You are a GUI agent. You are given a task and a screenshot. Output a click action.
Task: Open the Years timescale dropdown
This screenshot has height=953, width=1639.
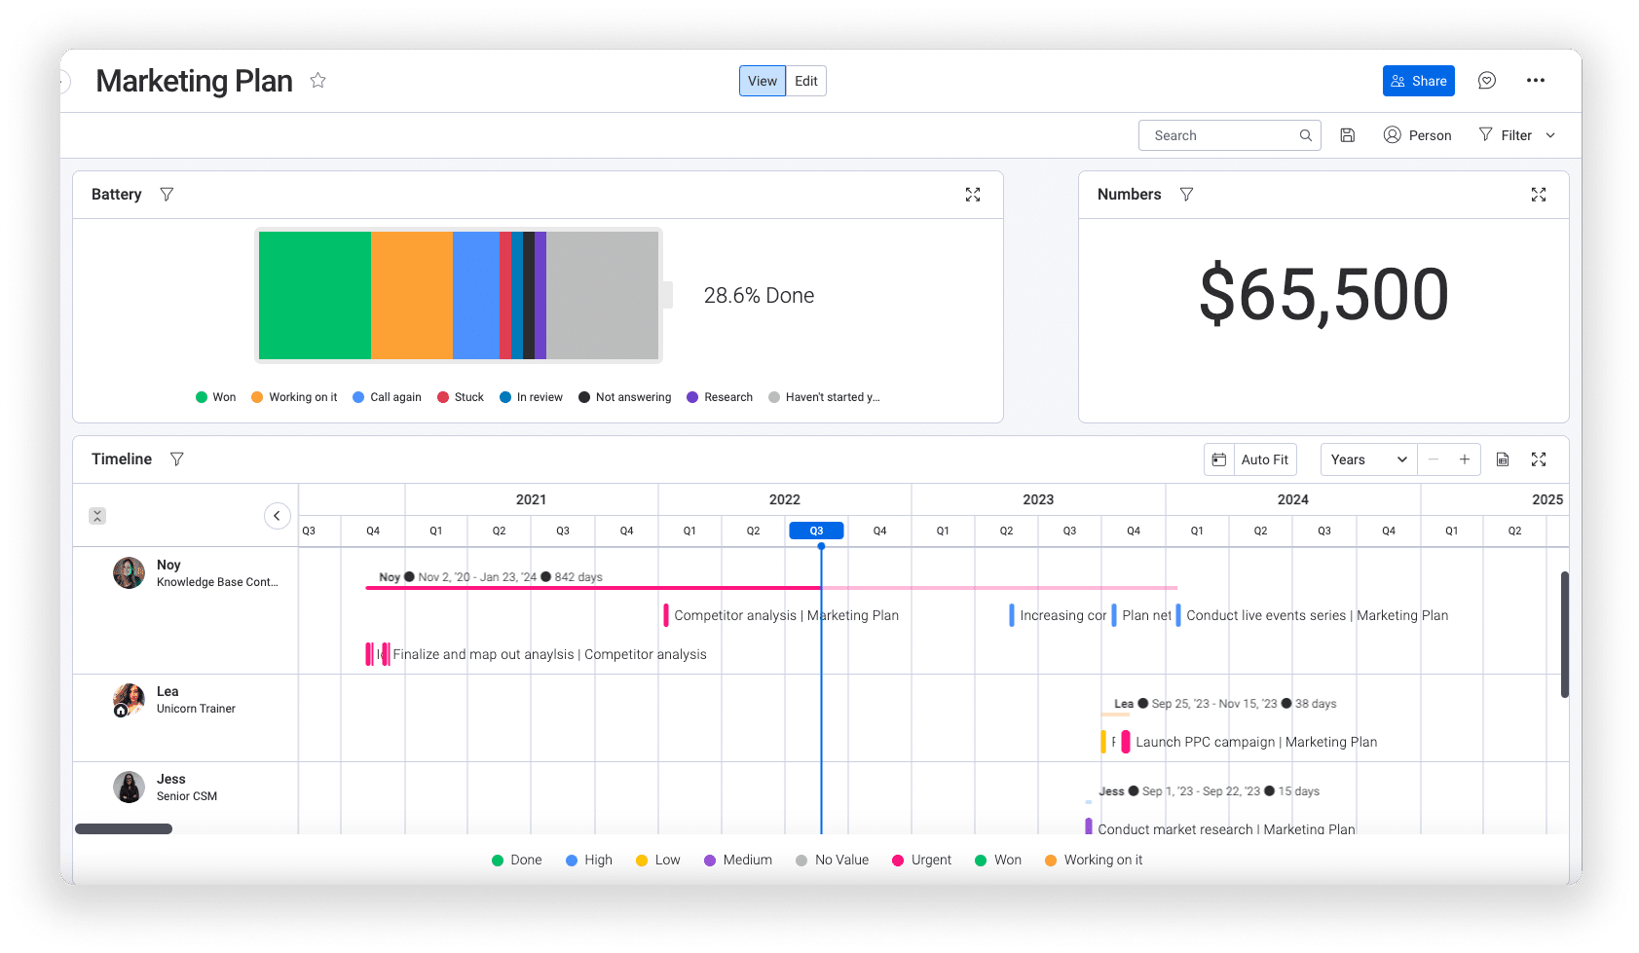(x=1367, y=459)
